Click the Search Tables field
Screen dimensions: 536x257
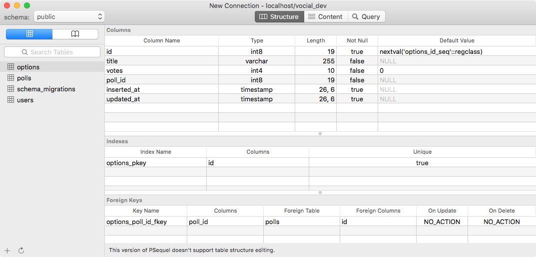[x=52, y=52]
